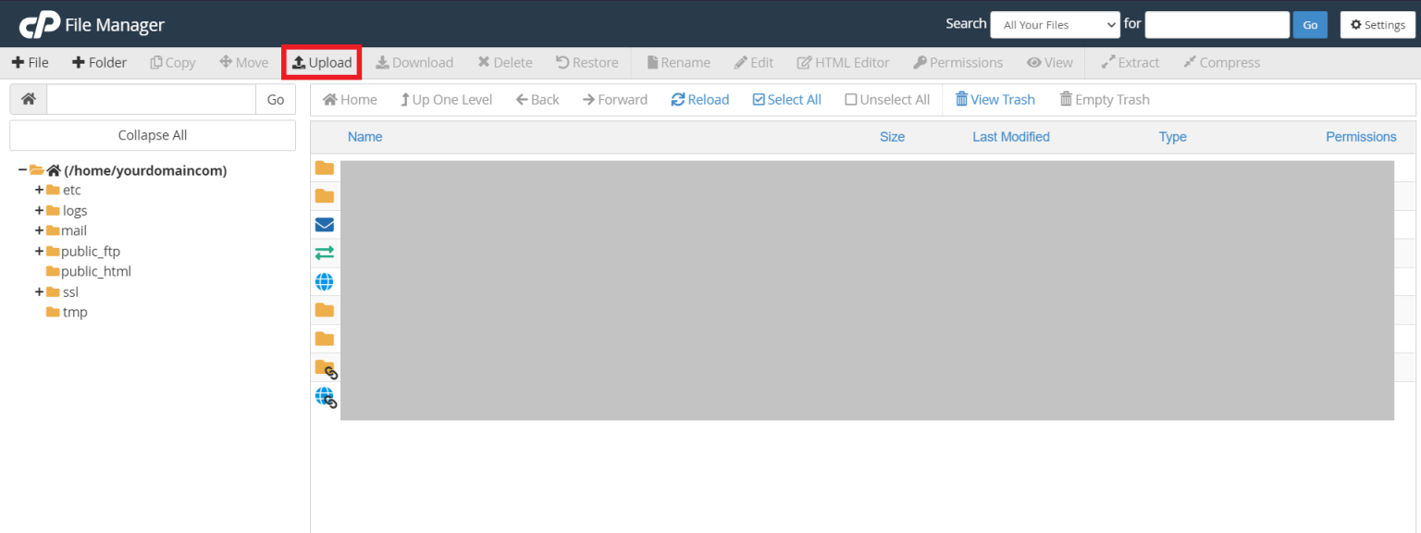Create a new file with the File icon
Screen dimensions: 1421x533
(31, 62)
